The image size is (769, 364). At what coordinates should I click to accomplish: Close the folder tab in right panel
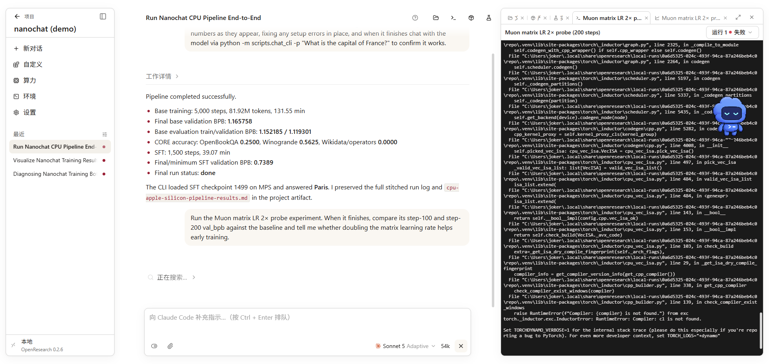coord(522,18)
